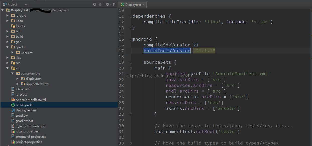Click the instrumentTest.setRoot('tests') line
The image size is (312, 146).
[x=197, y=132]
